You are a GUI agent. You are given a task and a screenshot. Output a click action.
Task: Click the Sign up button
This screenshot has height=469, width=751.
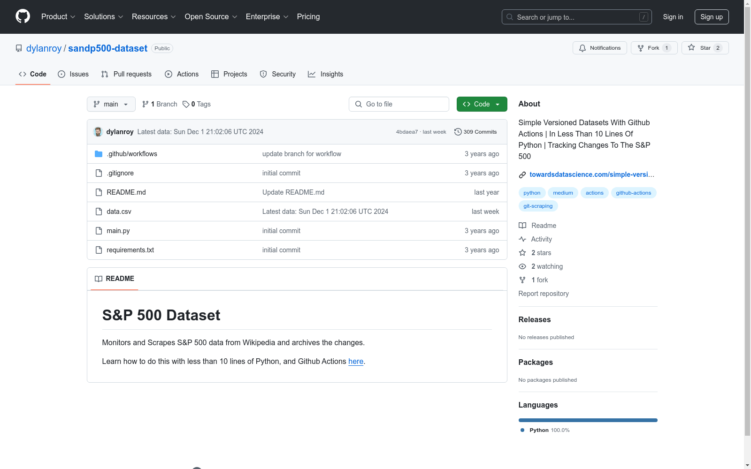(x=712, y=17)
